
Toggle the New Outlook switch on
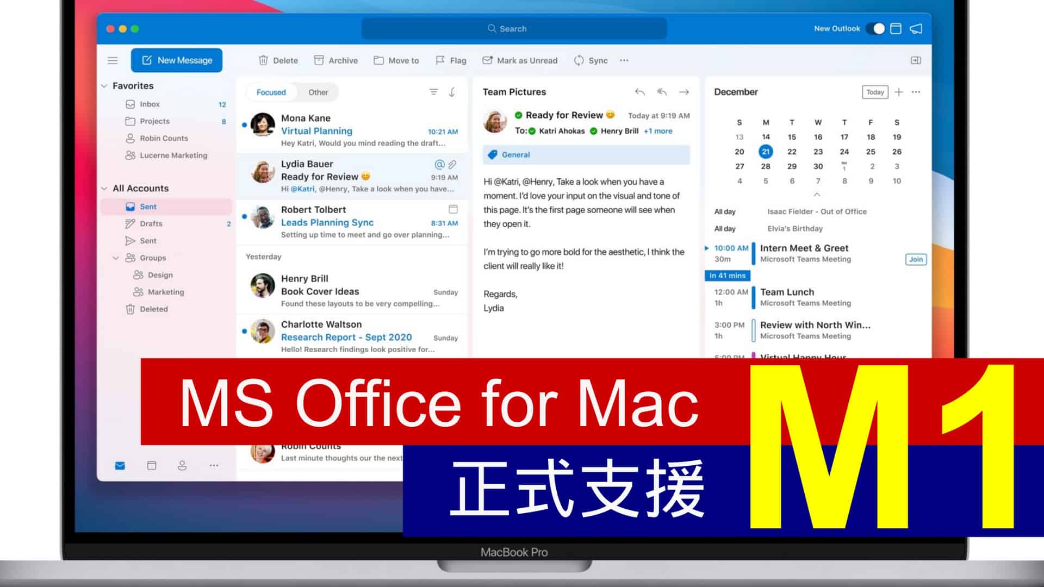click(x=873, y=29)
